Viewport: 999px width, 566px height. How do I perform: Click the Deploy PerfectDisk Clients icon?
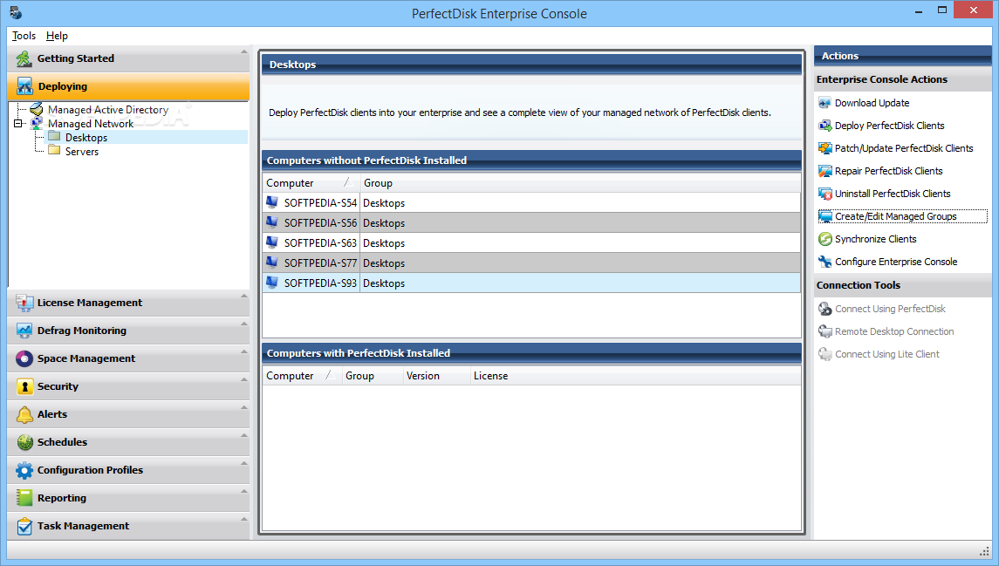[825, 126]
